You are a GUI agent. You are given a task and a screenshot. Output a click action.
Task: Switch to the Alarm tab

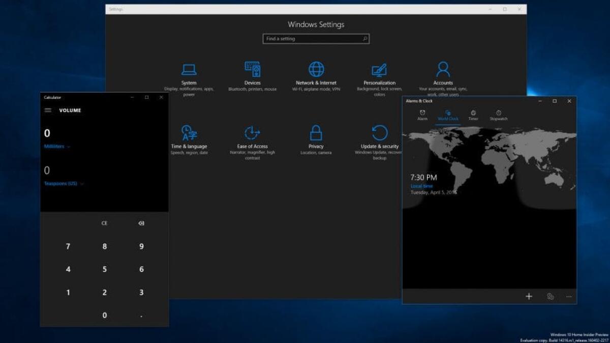422,116
